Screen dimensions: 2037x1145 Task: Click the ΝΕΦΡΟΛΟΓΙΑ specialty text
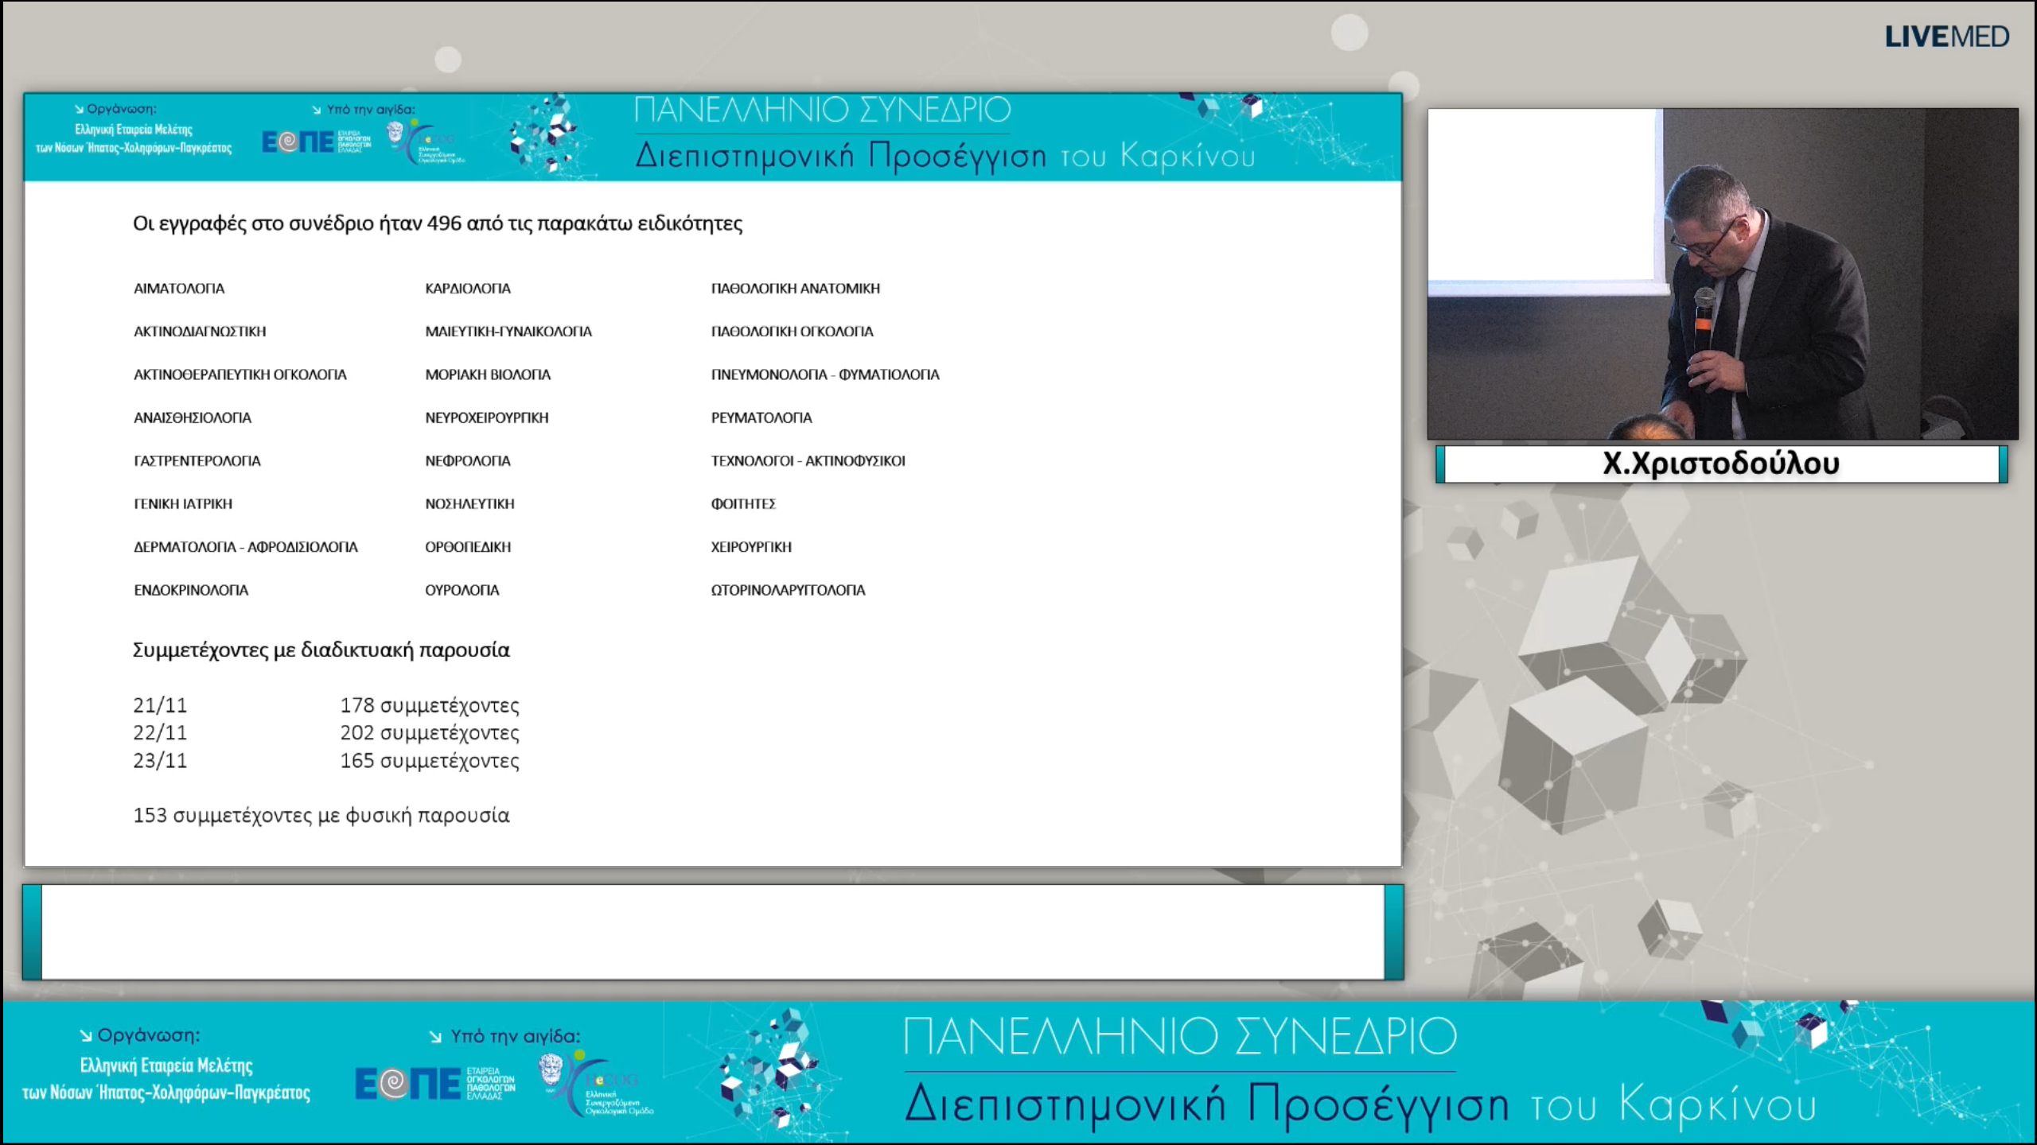coord(468,461)
